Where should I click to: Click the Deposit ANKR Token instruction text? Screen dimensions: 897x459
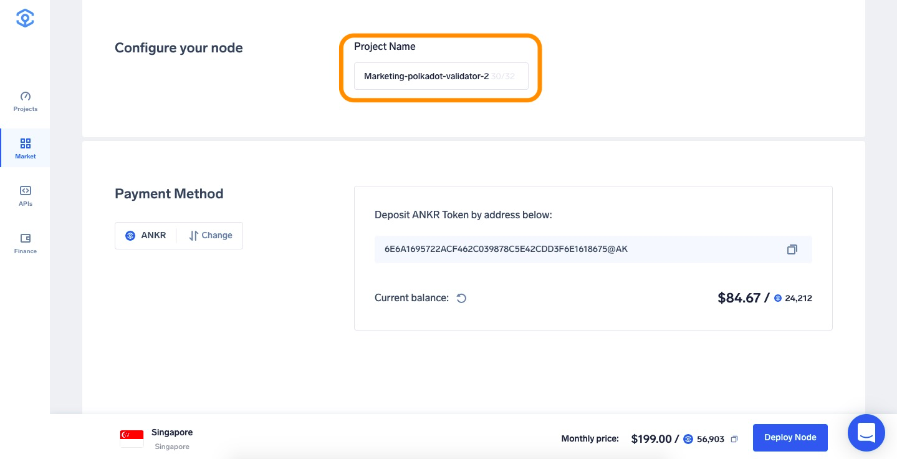pyautogui.click(x=464, y=215)
